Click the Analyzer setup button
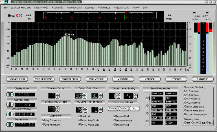 tap(17, 79)
